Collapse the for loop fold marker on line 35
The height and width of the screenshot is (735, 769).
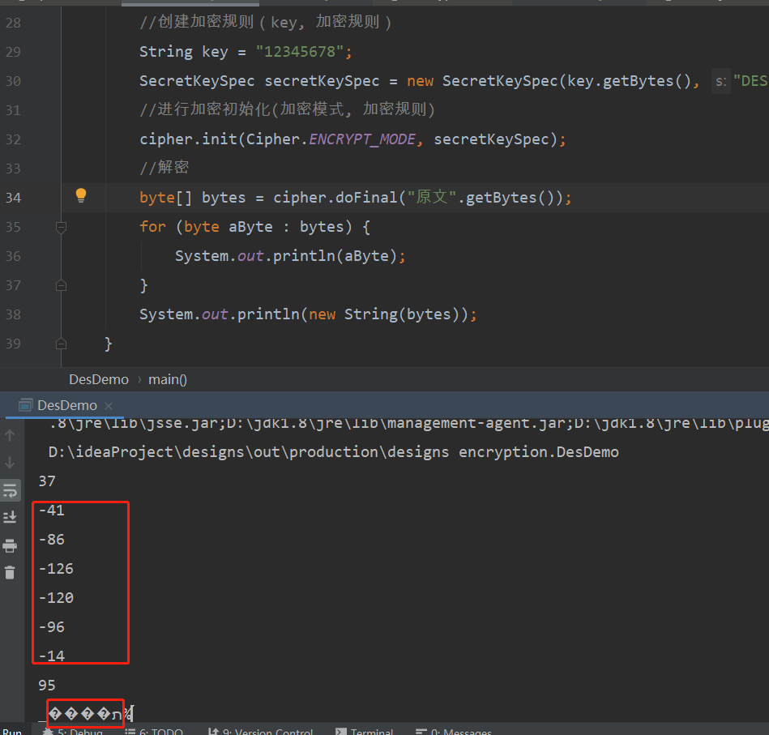click(x=61, y=227)
